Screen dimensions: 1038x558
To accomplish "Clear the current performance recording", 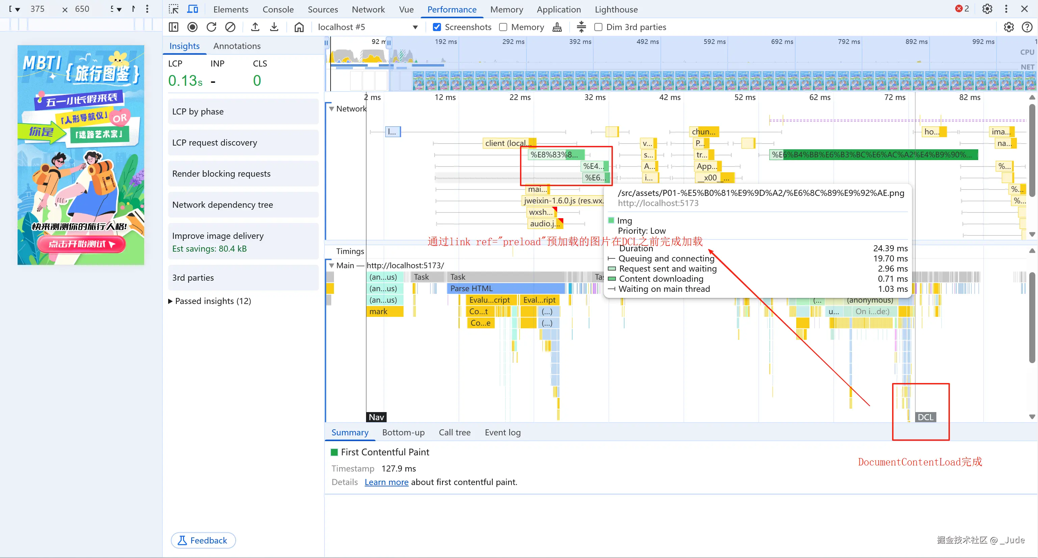I will click(230, 27).
